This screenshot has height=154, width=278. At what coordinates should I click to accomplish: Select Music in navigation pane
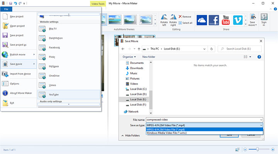pyautogui.click(x=132, y=73)
